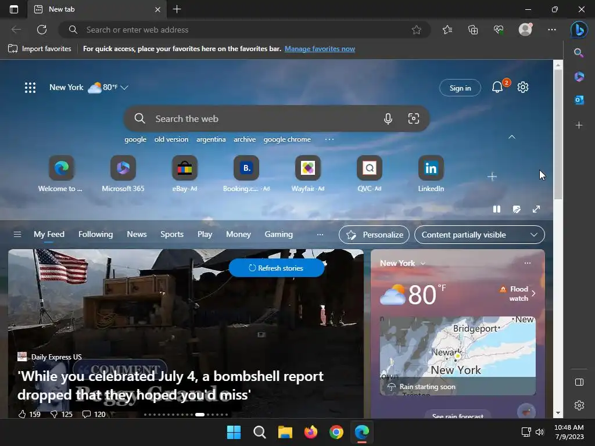Switch to the Play tab
The width and height of the screenshot is (595, 446).
click(205, 235)
